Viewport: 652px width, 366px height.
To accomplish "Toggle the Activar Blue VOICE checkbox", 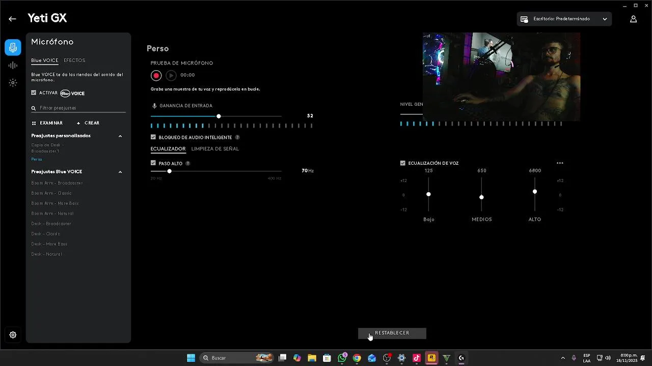I will tap(34, 93).
